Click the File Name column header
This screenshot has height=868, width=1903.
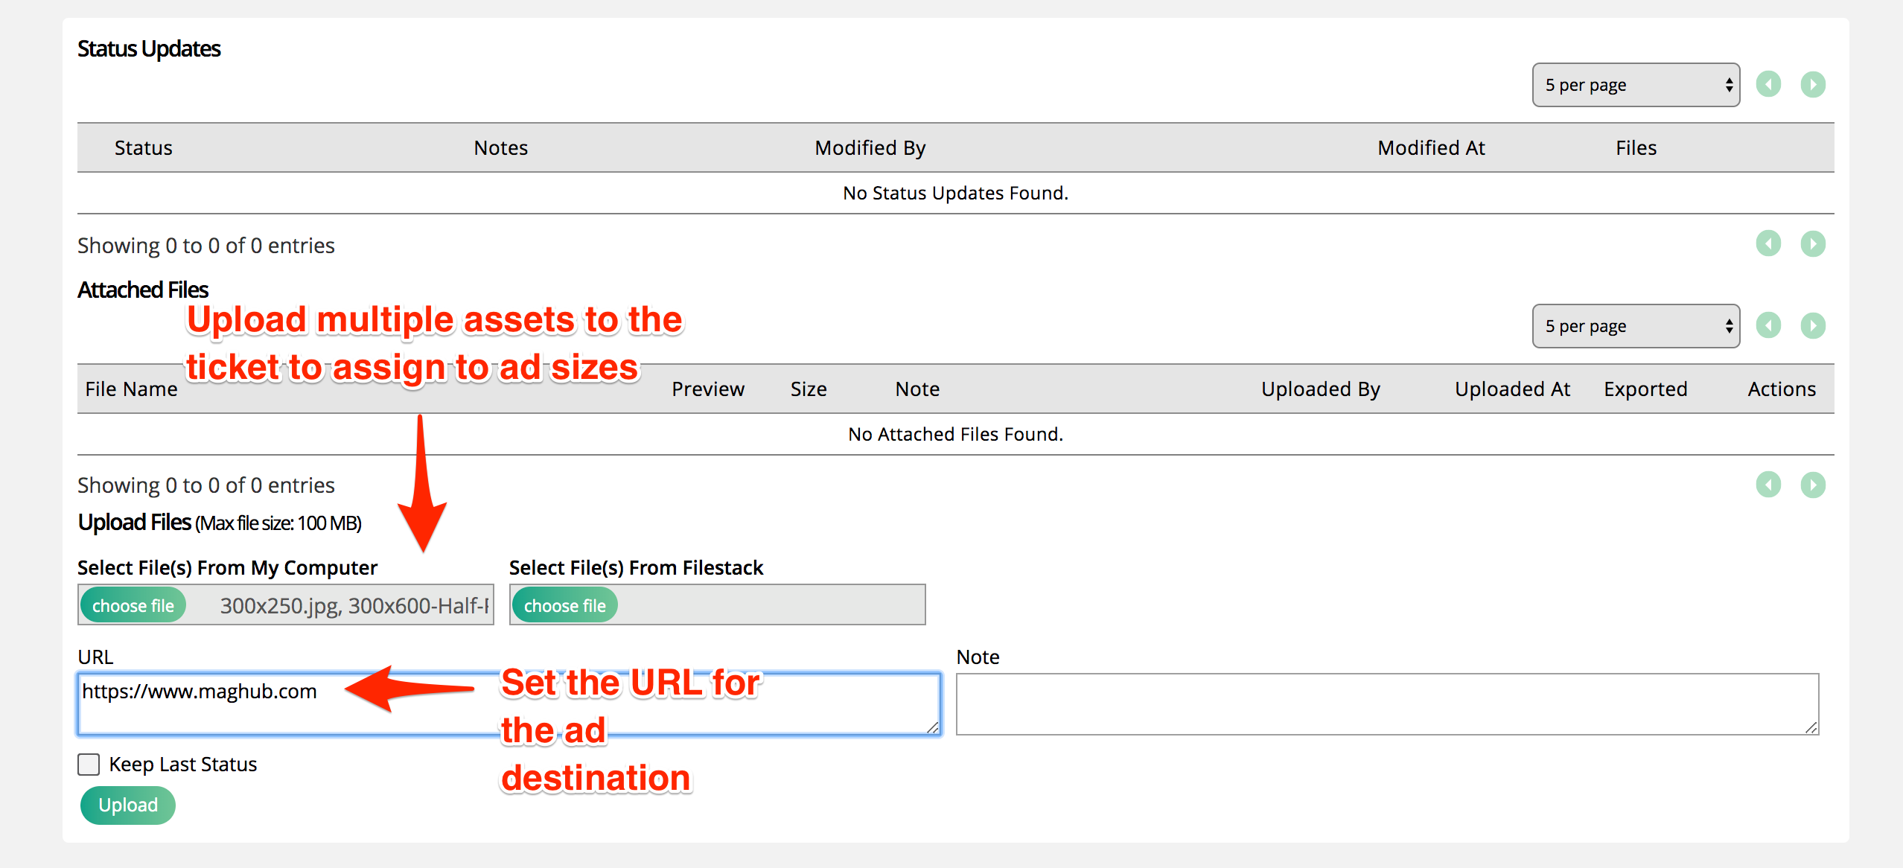tap(131, 388)
